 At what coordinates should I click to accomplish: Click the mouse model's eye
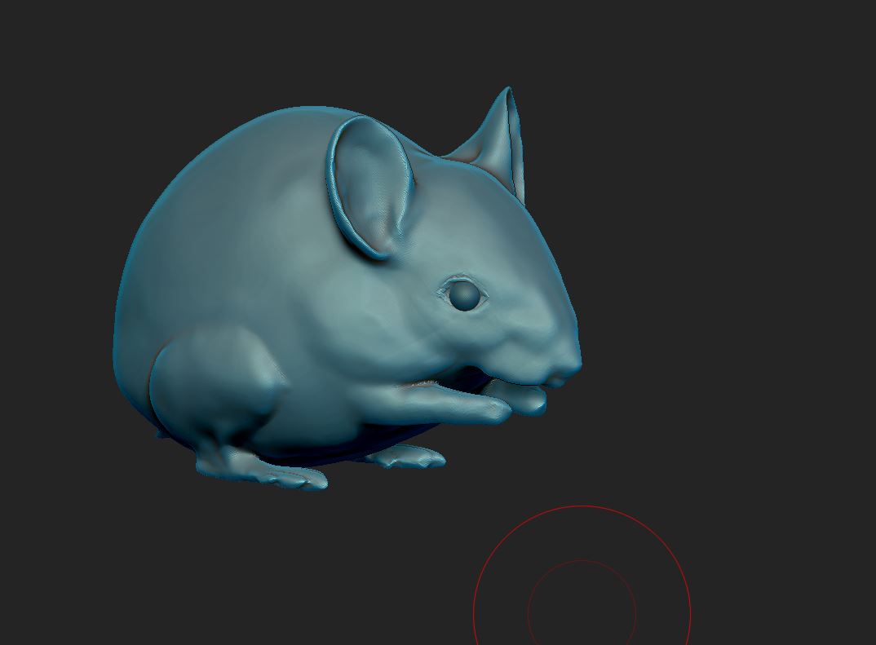click(464, 295)
